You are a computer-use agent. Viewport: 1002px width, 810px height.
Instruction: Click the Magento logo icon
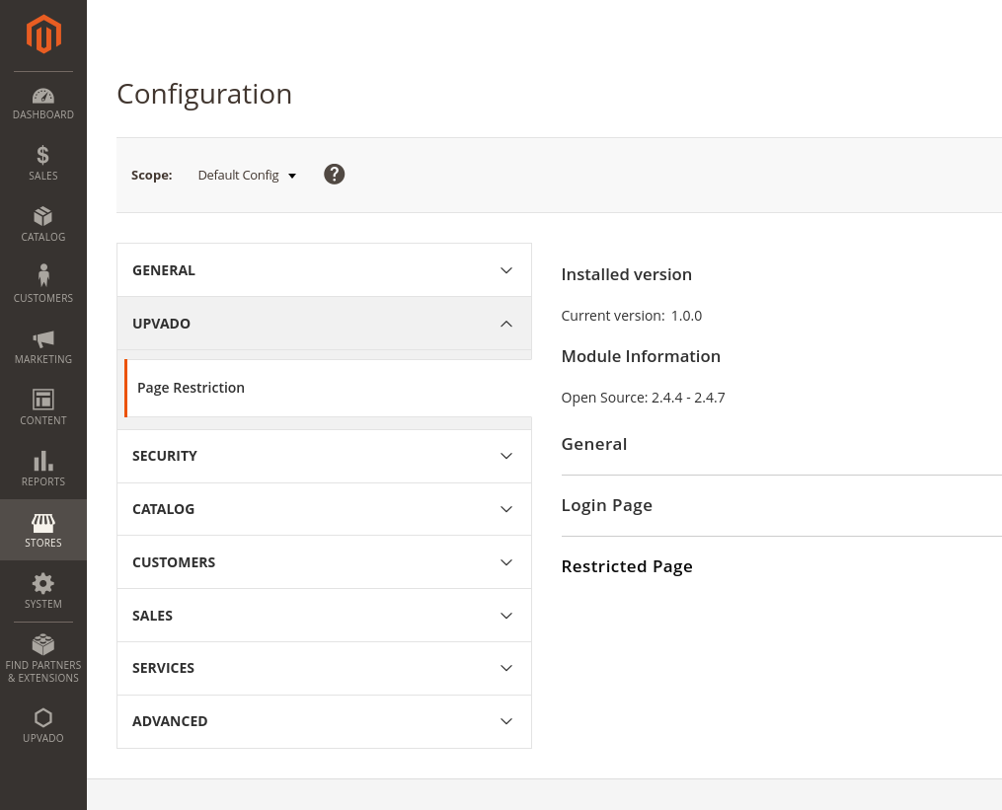[x=43, y=35]
